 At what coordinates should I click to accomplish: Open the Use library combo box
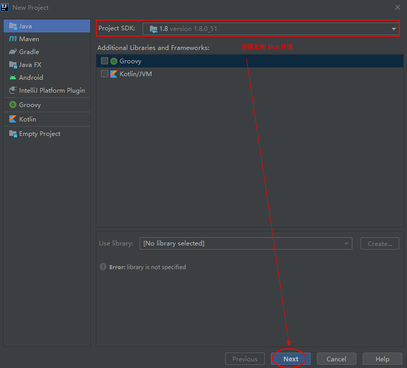[246, 243]
